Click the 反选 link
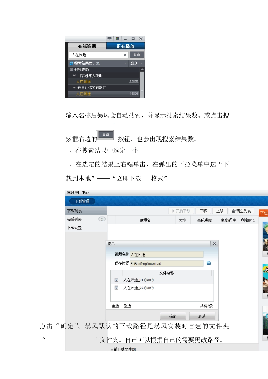Viewport: 268px width, 379px height. pos(127,306)
